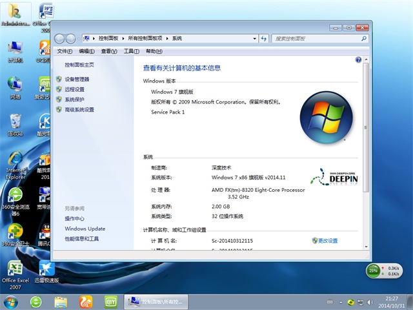
Task: Select 计算机 desktop icon
Action: click(x=15, y=52)
